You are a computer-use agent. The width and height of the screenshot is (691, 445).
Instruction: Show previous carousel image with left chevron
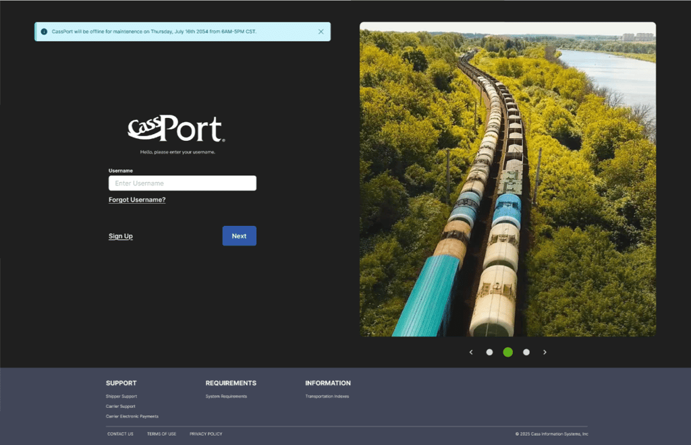pos(471,352)
